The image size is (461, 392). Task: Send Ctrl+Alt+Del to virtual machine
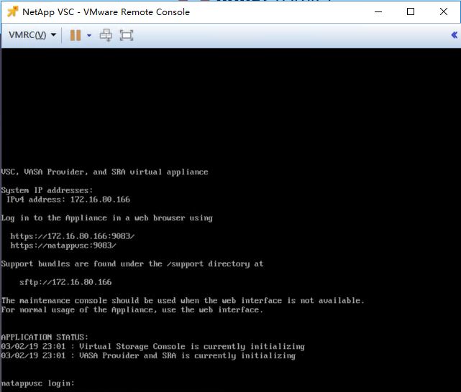[x=106, y=35]
